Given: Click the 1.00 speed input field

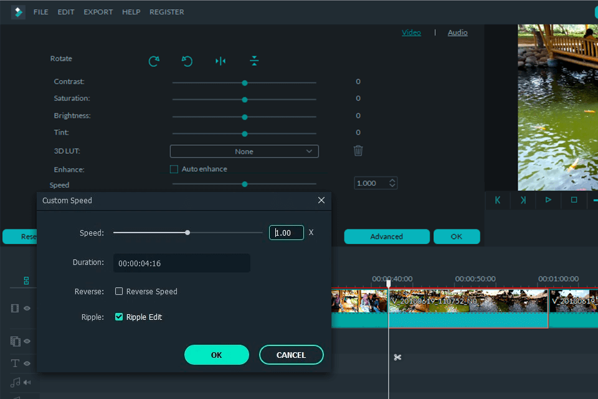Looking at the screenshot, I should (287, 233).
